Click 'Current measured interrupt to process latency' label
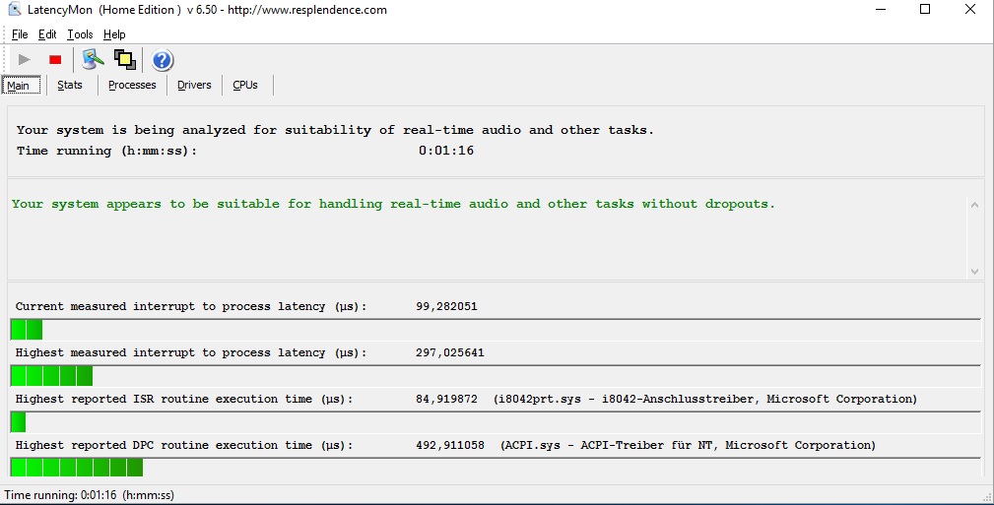Viewport: 994px width, 505px height. coord(191,307)
